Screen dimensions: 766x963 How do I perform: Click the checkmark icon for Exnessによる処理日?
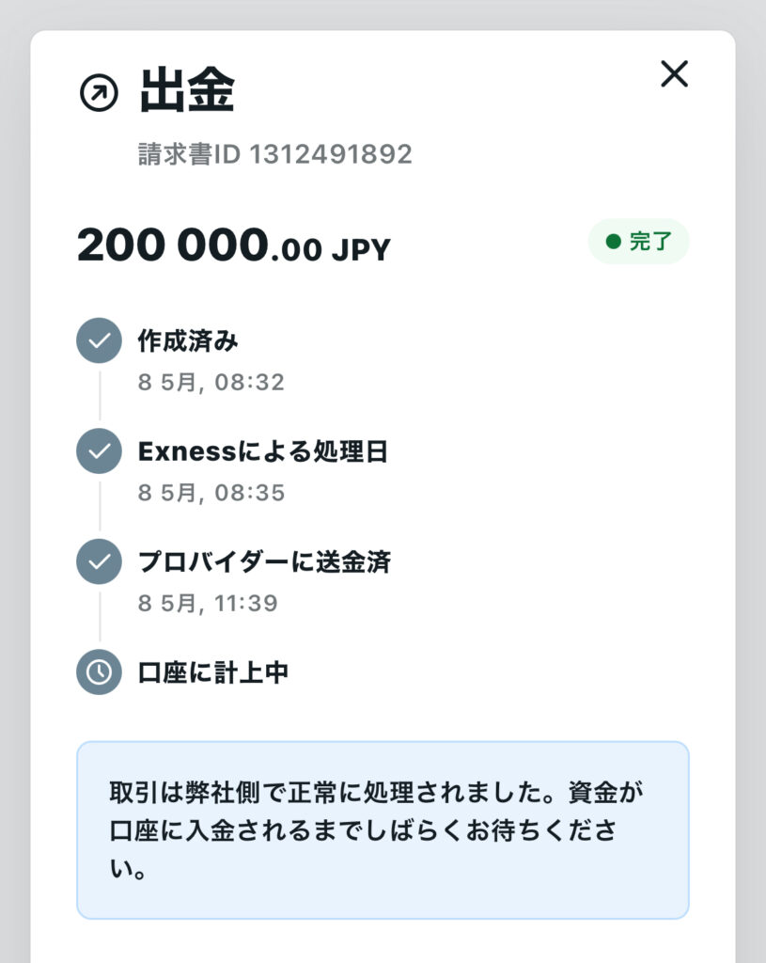[x=99, y=451]
